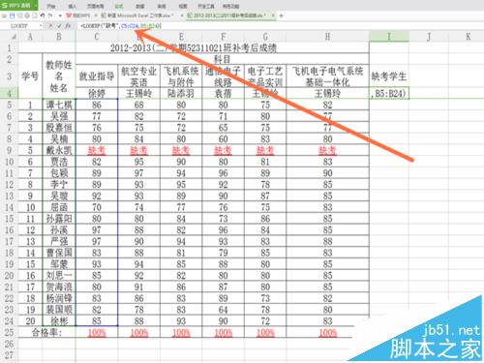Switch to the 插入 ribbon tab
Viewport: 484px width, 363px height.
pos(73,6)
